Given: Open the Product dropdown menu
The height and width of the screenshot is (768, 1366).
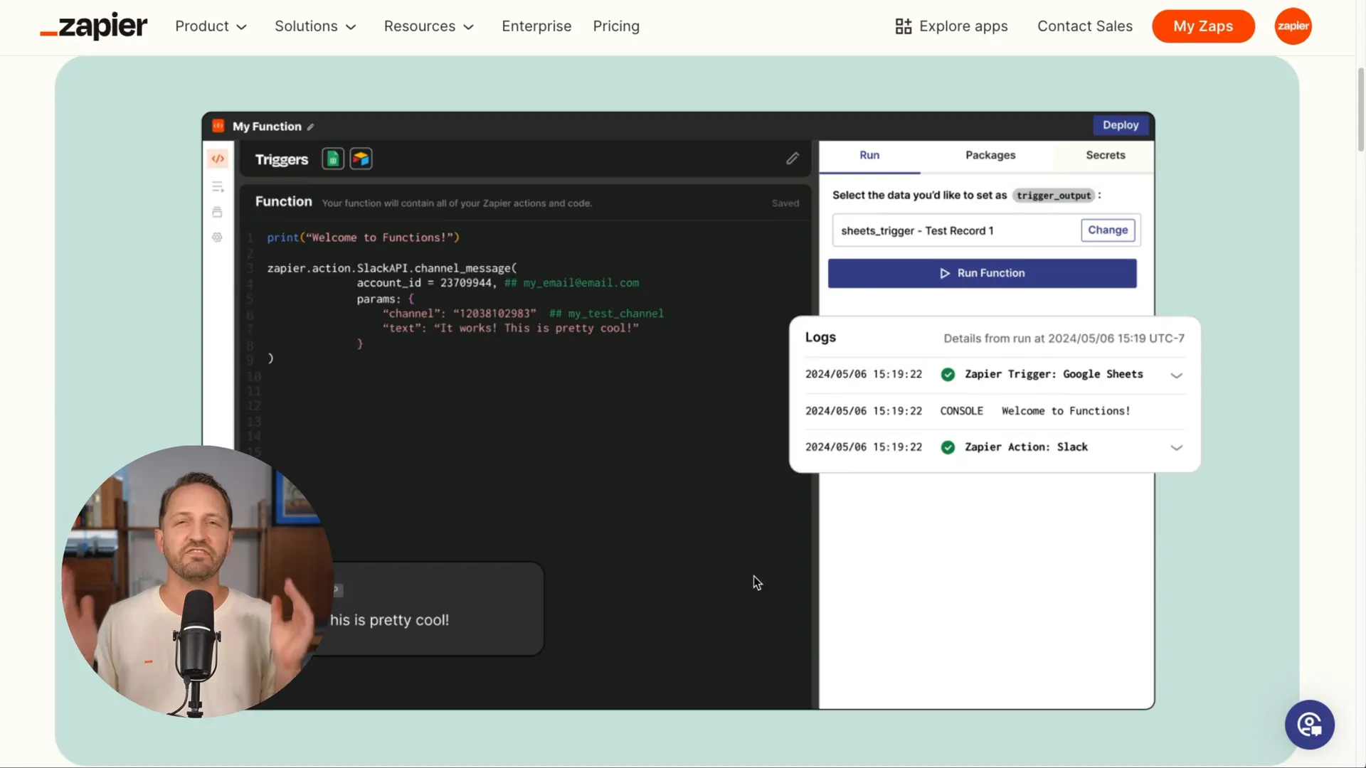Looking at the screenshot, I should 211,26.
